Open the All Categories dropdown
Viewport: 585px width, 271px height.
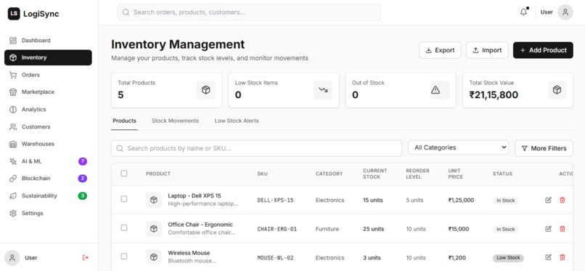458,147
